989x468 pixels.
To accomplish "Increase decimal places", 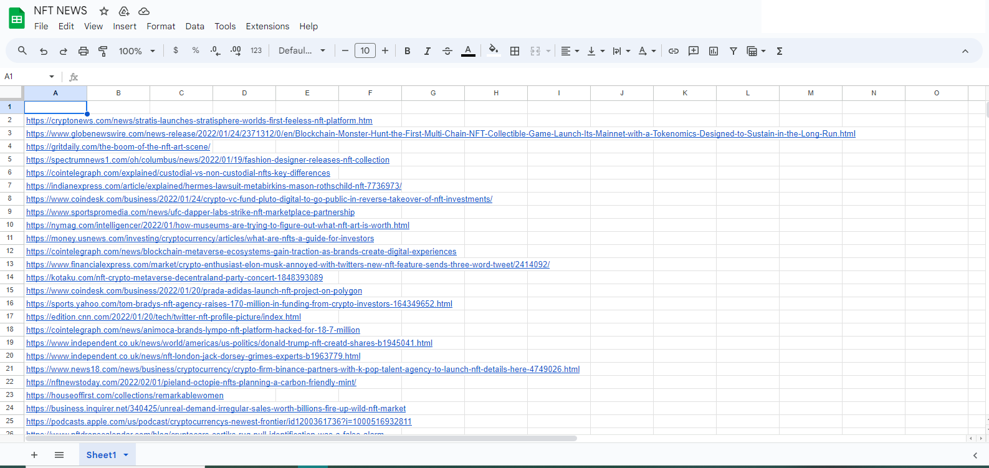I will [x=236, y=51].
